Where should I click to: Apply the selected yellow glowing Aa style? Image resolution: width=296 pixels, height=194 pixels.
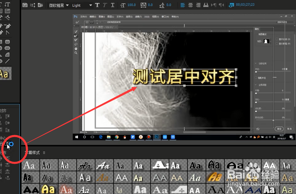[49, 189]
